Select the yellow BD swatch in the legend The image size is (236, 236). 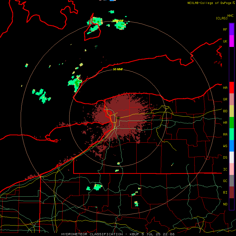click(x=232, y=111)
